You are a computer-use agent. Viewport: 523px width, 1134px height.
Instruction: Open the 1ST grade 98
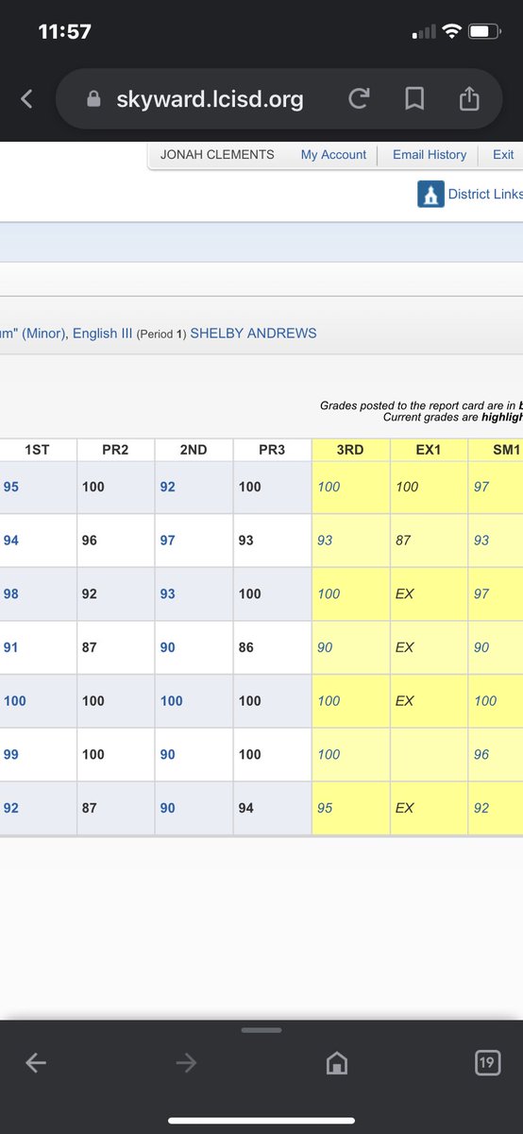coord(11,593)
